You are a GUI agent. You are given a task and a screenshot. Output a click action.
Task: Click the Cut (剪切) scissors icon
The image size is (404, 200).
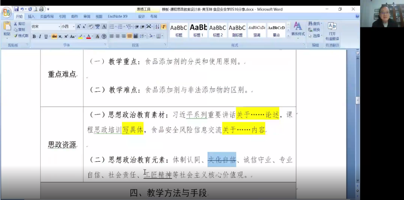point(19,24)
